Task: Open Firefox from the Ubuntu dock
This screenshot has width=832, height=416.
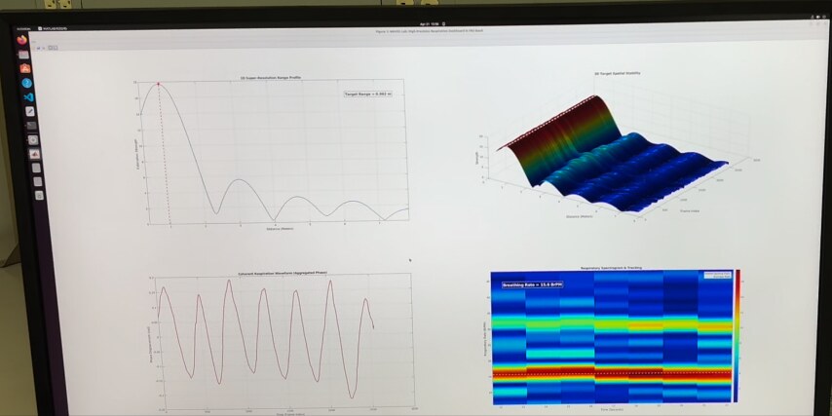Action: 23,41
